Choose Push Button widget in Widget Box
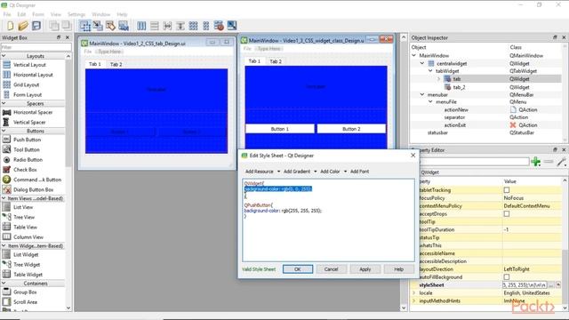The width and height of the screenshot is (569, 320). click(28, 140)
